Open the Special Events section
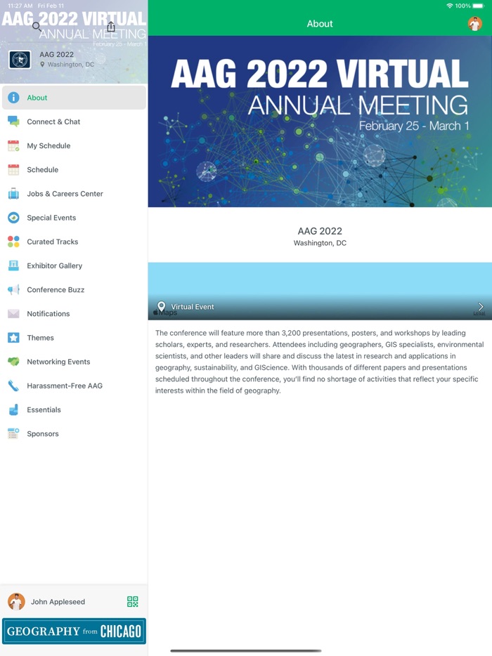Screen dimensions: 492x656 (74, 218)
